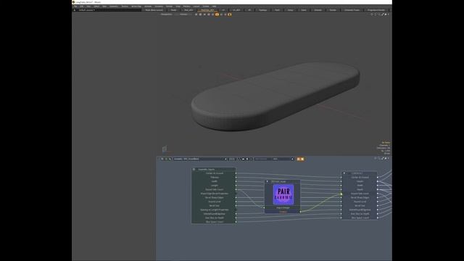Click Thickness row in Assembly Inputs node
The width and height of the screenshot is (464, 261).
click(x=214, y=177)
